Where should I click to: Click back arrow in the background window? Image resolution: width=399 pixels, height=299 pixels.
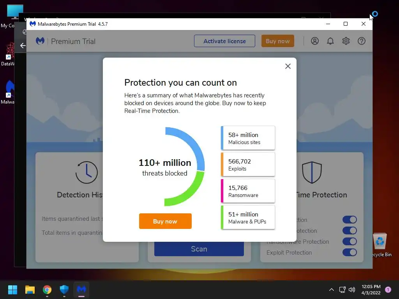[23, 46]
